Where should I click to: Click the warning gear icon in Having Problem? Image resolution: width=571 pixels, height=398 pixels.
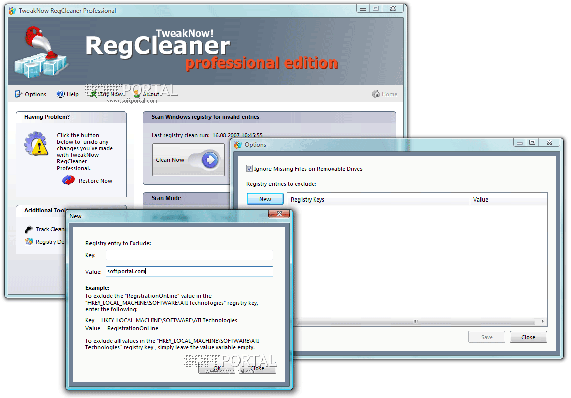coord(37,144)
